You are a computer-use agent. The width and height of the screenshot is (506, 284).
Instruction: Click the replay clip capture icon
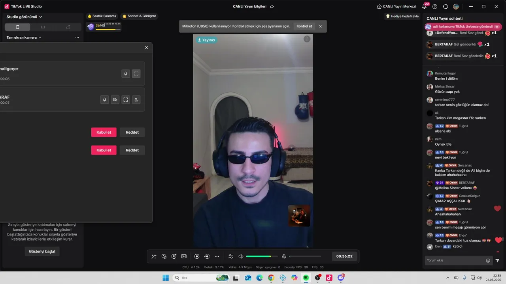pos(207,256)
